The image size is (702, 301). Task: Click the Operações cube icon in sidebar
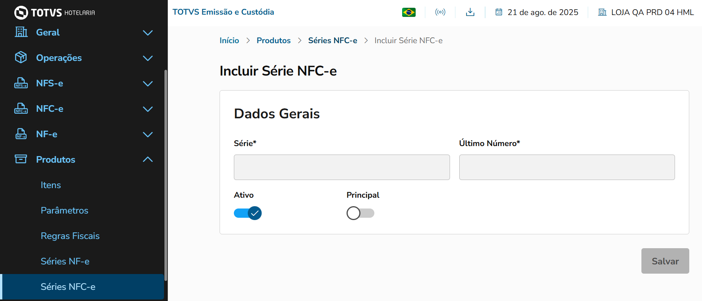tap(21, 57)
